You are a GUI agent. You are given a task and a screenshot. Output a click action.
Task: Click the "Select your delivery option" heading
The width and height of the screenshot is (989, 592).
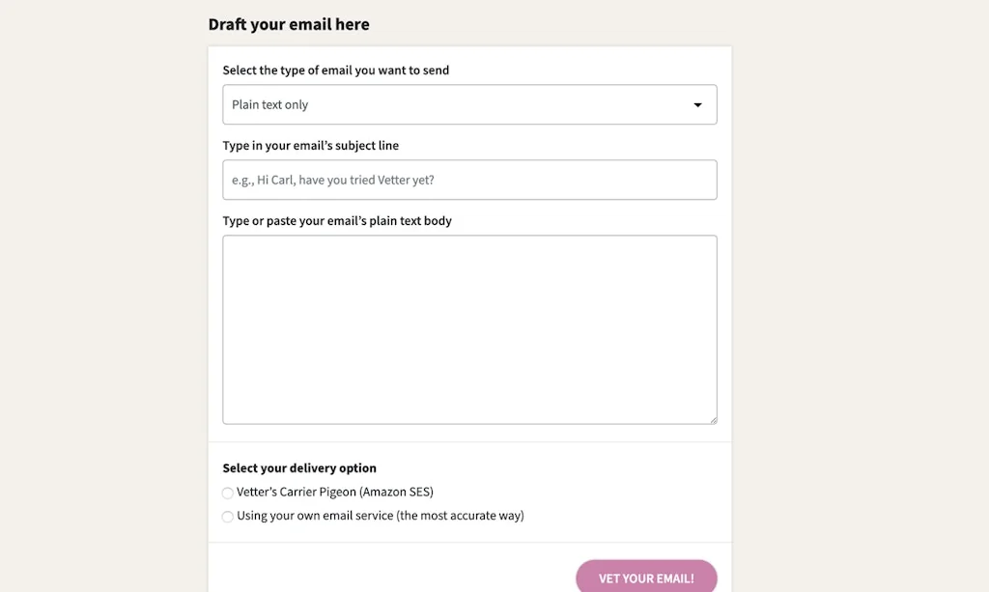point(299,468)
